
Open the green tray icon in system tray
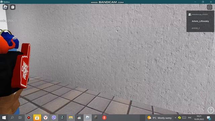point(179,118)
